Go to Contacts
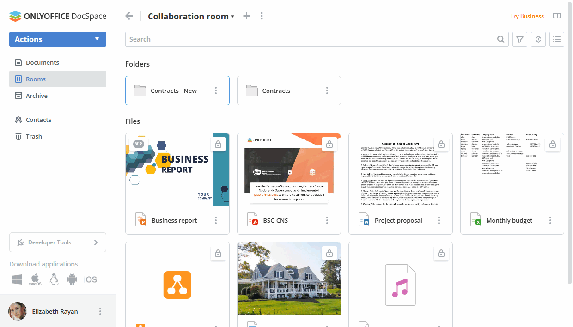Image resolution: width=573 pixels, height=327 pixels. (58, 120)
